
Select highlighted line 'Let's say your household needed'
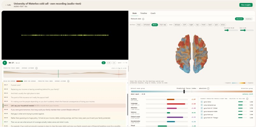[x=64, y=105]
